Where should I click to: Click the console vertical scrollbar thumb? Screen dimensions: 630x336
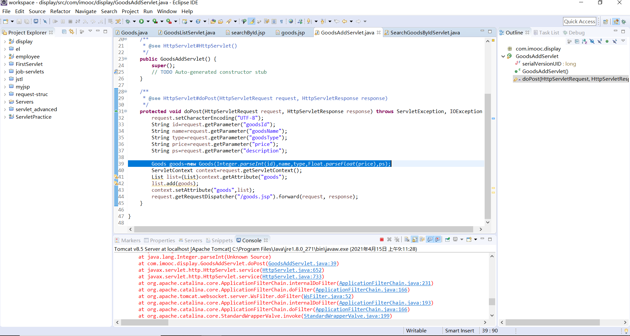tap(492, 301)
